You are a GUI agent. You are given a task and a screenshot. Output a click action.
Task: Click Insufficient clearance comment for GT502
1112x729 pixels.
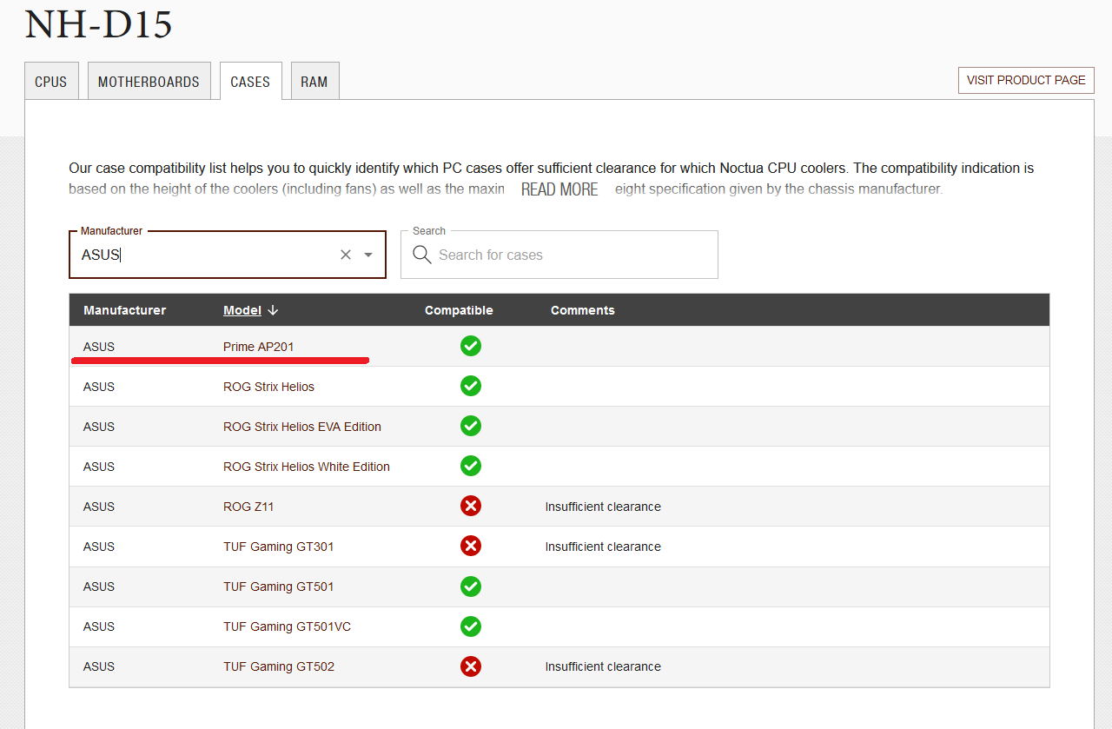pyautogui.click(x=603, y=666)
